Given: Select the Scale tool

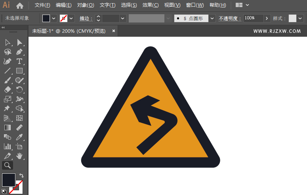Looking at the screenshot, I should pyautogui.click(x=8, y=99).
